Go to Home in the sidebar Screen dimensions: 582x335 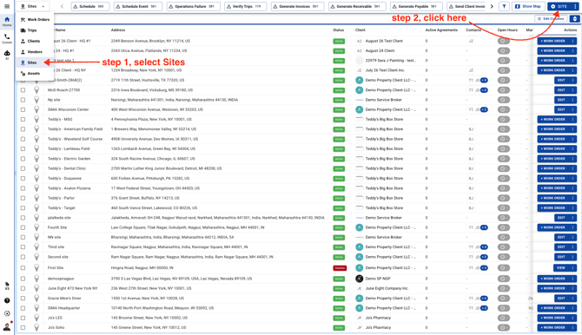tap(7, 21)
